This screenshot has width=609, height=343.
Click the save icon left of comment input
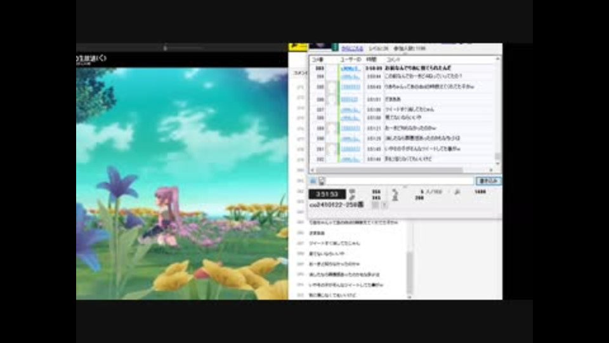click(322, 181)
